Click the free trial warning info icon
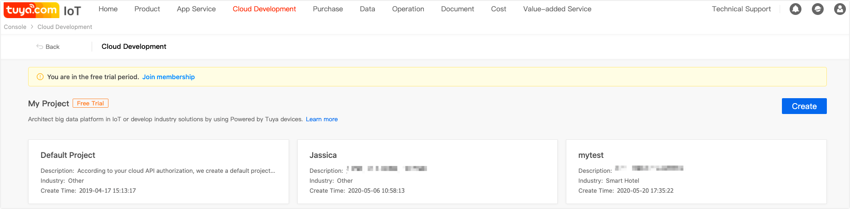 40,77
